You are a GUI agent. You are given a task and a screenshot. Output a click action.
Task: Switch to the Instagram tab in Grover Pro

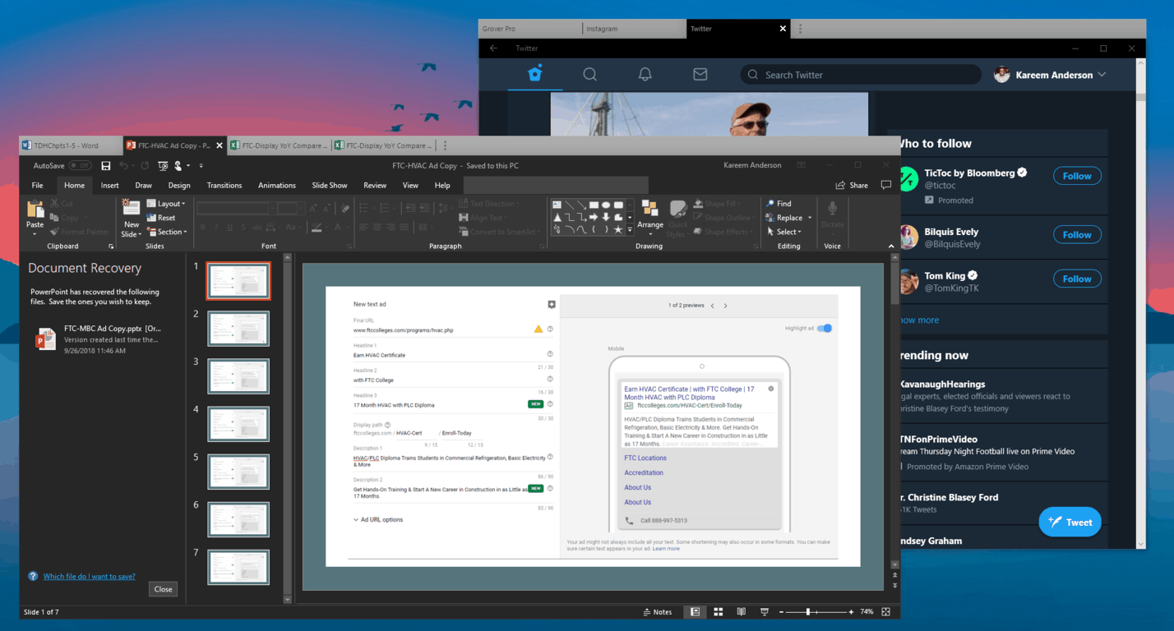click(634, 29)
